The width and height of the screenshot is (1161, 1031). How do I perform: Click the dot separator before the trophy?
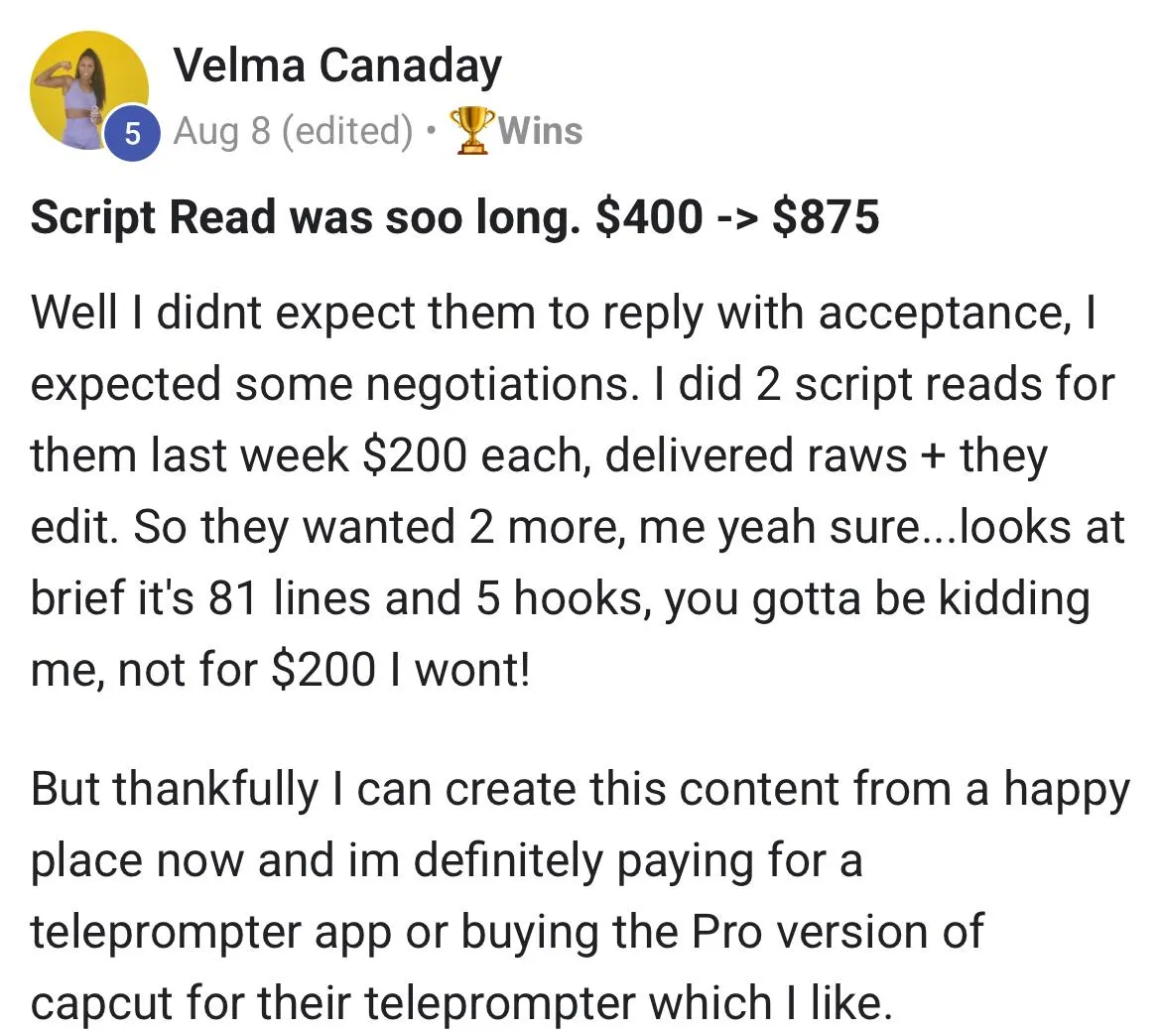click(430, 131)
